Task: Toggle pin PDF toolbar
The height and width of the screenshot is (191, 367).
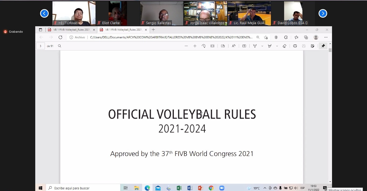Action: pyautogui.click(x=323, y=46)
